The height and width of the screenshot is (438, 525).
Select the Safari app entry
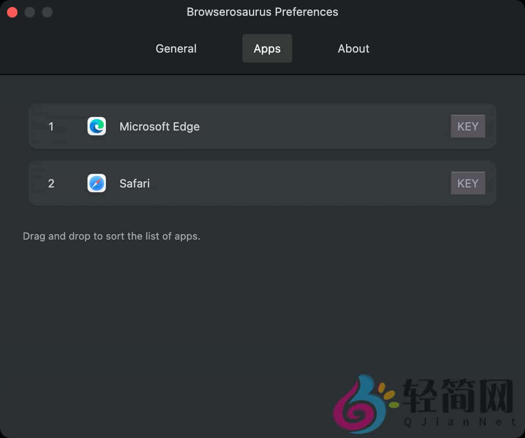pos(262,183)
